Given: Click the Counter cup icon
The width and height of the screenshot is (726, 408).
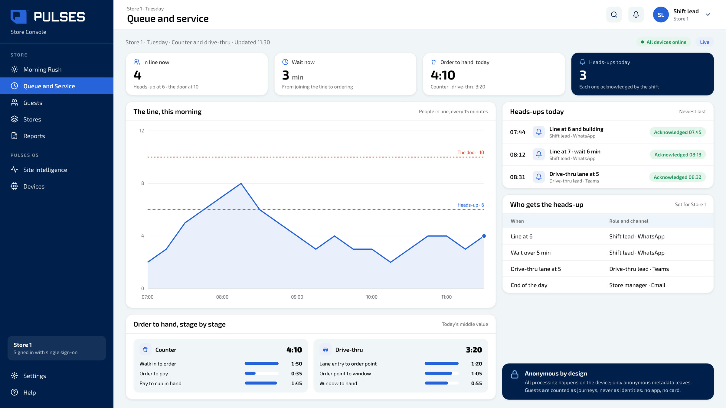Looking at the screenshot, I should (145, 350).
